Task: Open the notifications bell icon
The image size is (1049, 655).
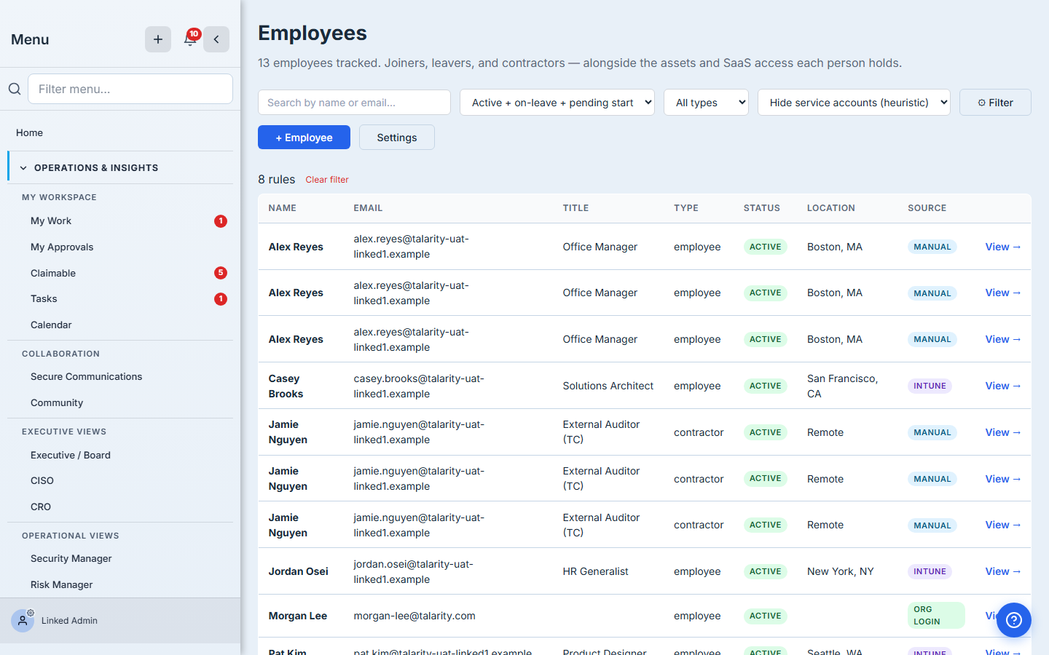Action: tap(190, 39)
